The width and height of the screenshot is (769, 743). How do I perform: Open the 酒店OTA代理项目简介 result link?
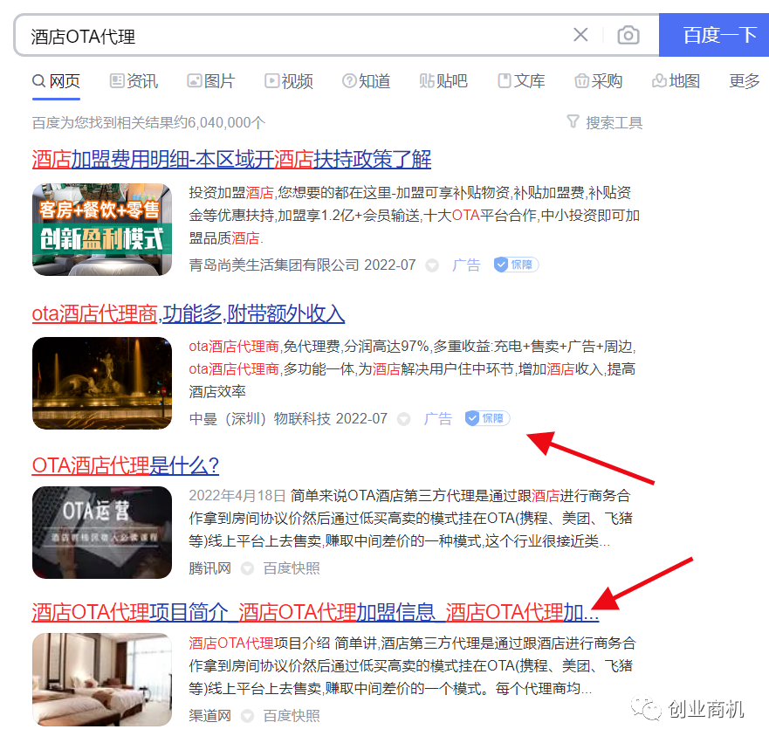click(x=315, y=613)
